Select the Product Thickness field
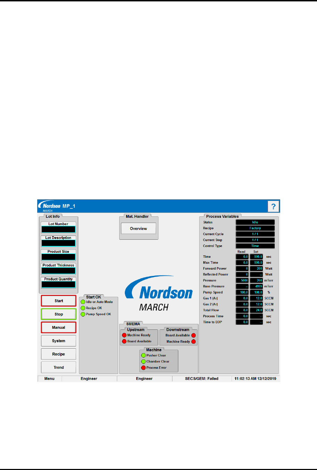Viewport: 317px width, 470px height. point(58,271)
